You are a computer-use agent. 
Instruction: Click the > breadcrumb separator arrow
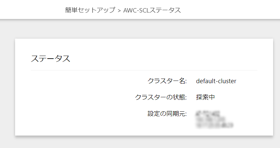click(119, 11)
